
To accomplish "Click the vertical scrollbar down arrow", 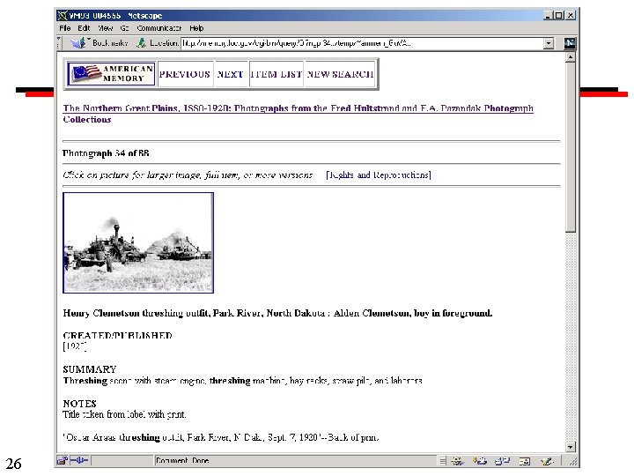I will (571, 447).
